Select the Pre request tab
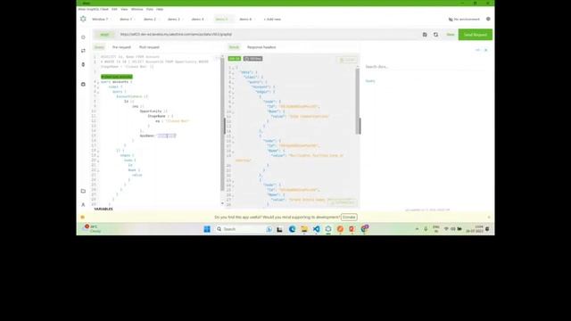 (x=121, y=47)
